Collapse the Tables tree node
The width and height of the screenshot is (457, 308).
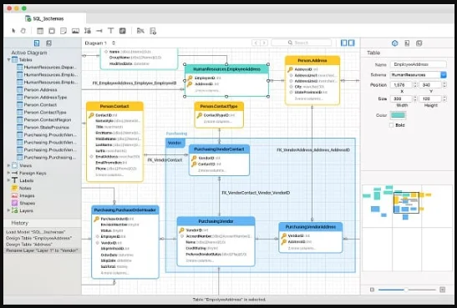(x=8, y=59)
